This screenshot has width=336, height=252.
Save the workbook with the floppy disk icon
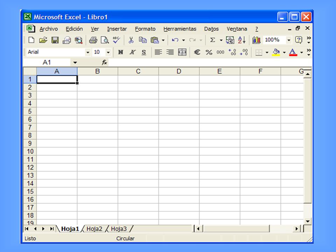(x=55, y=40)
